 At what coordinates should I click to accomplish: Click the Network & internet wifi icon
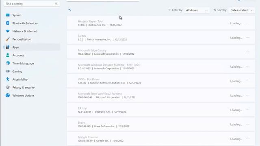click(x=8, y=31)
